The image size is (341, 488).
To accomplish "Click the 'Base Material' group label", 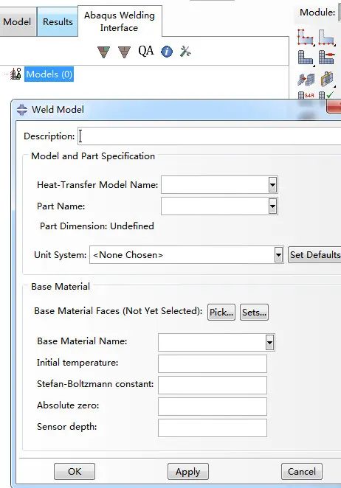I will click(61, 286).
